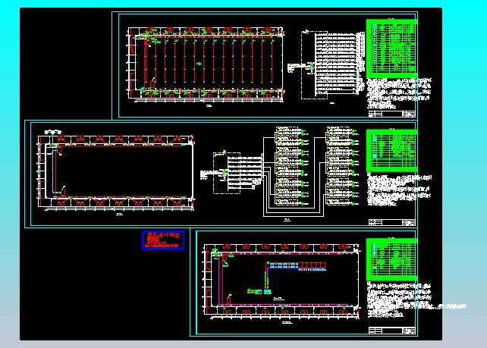Select the top sheet circuit list diagram
The image size is (487, 348).
[340, 64]
